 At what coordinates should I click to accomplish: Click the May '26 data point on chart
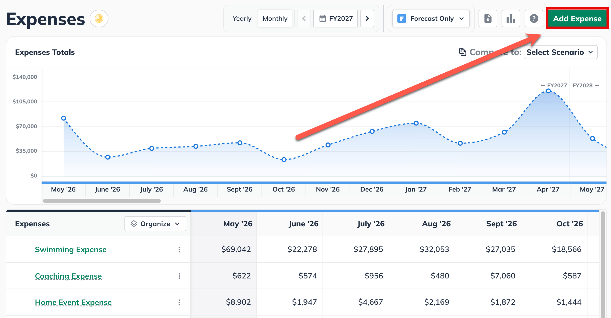(64, 118)
